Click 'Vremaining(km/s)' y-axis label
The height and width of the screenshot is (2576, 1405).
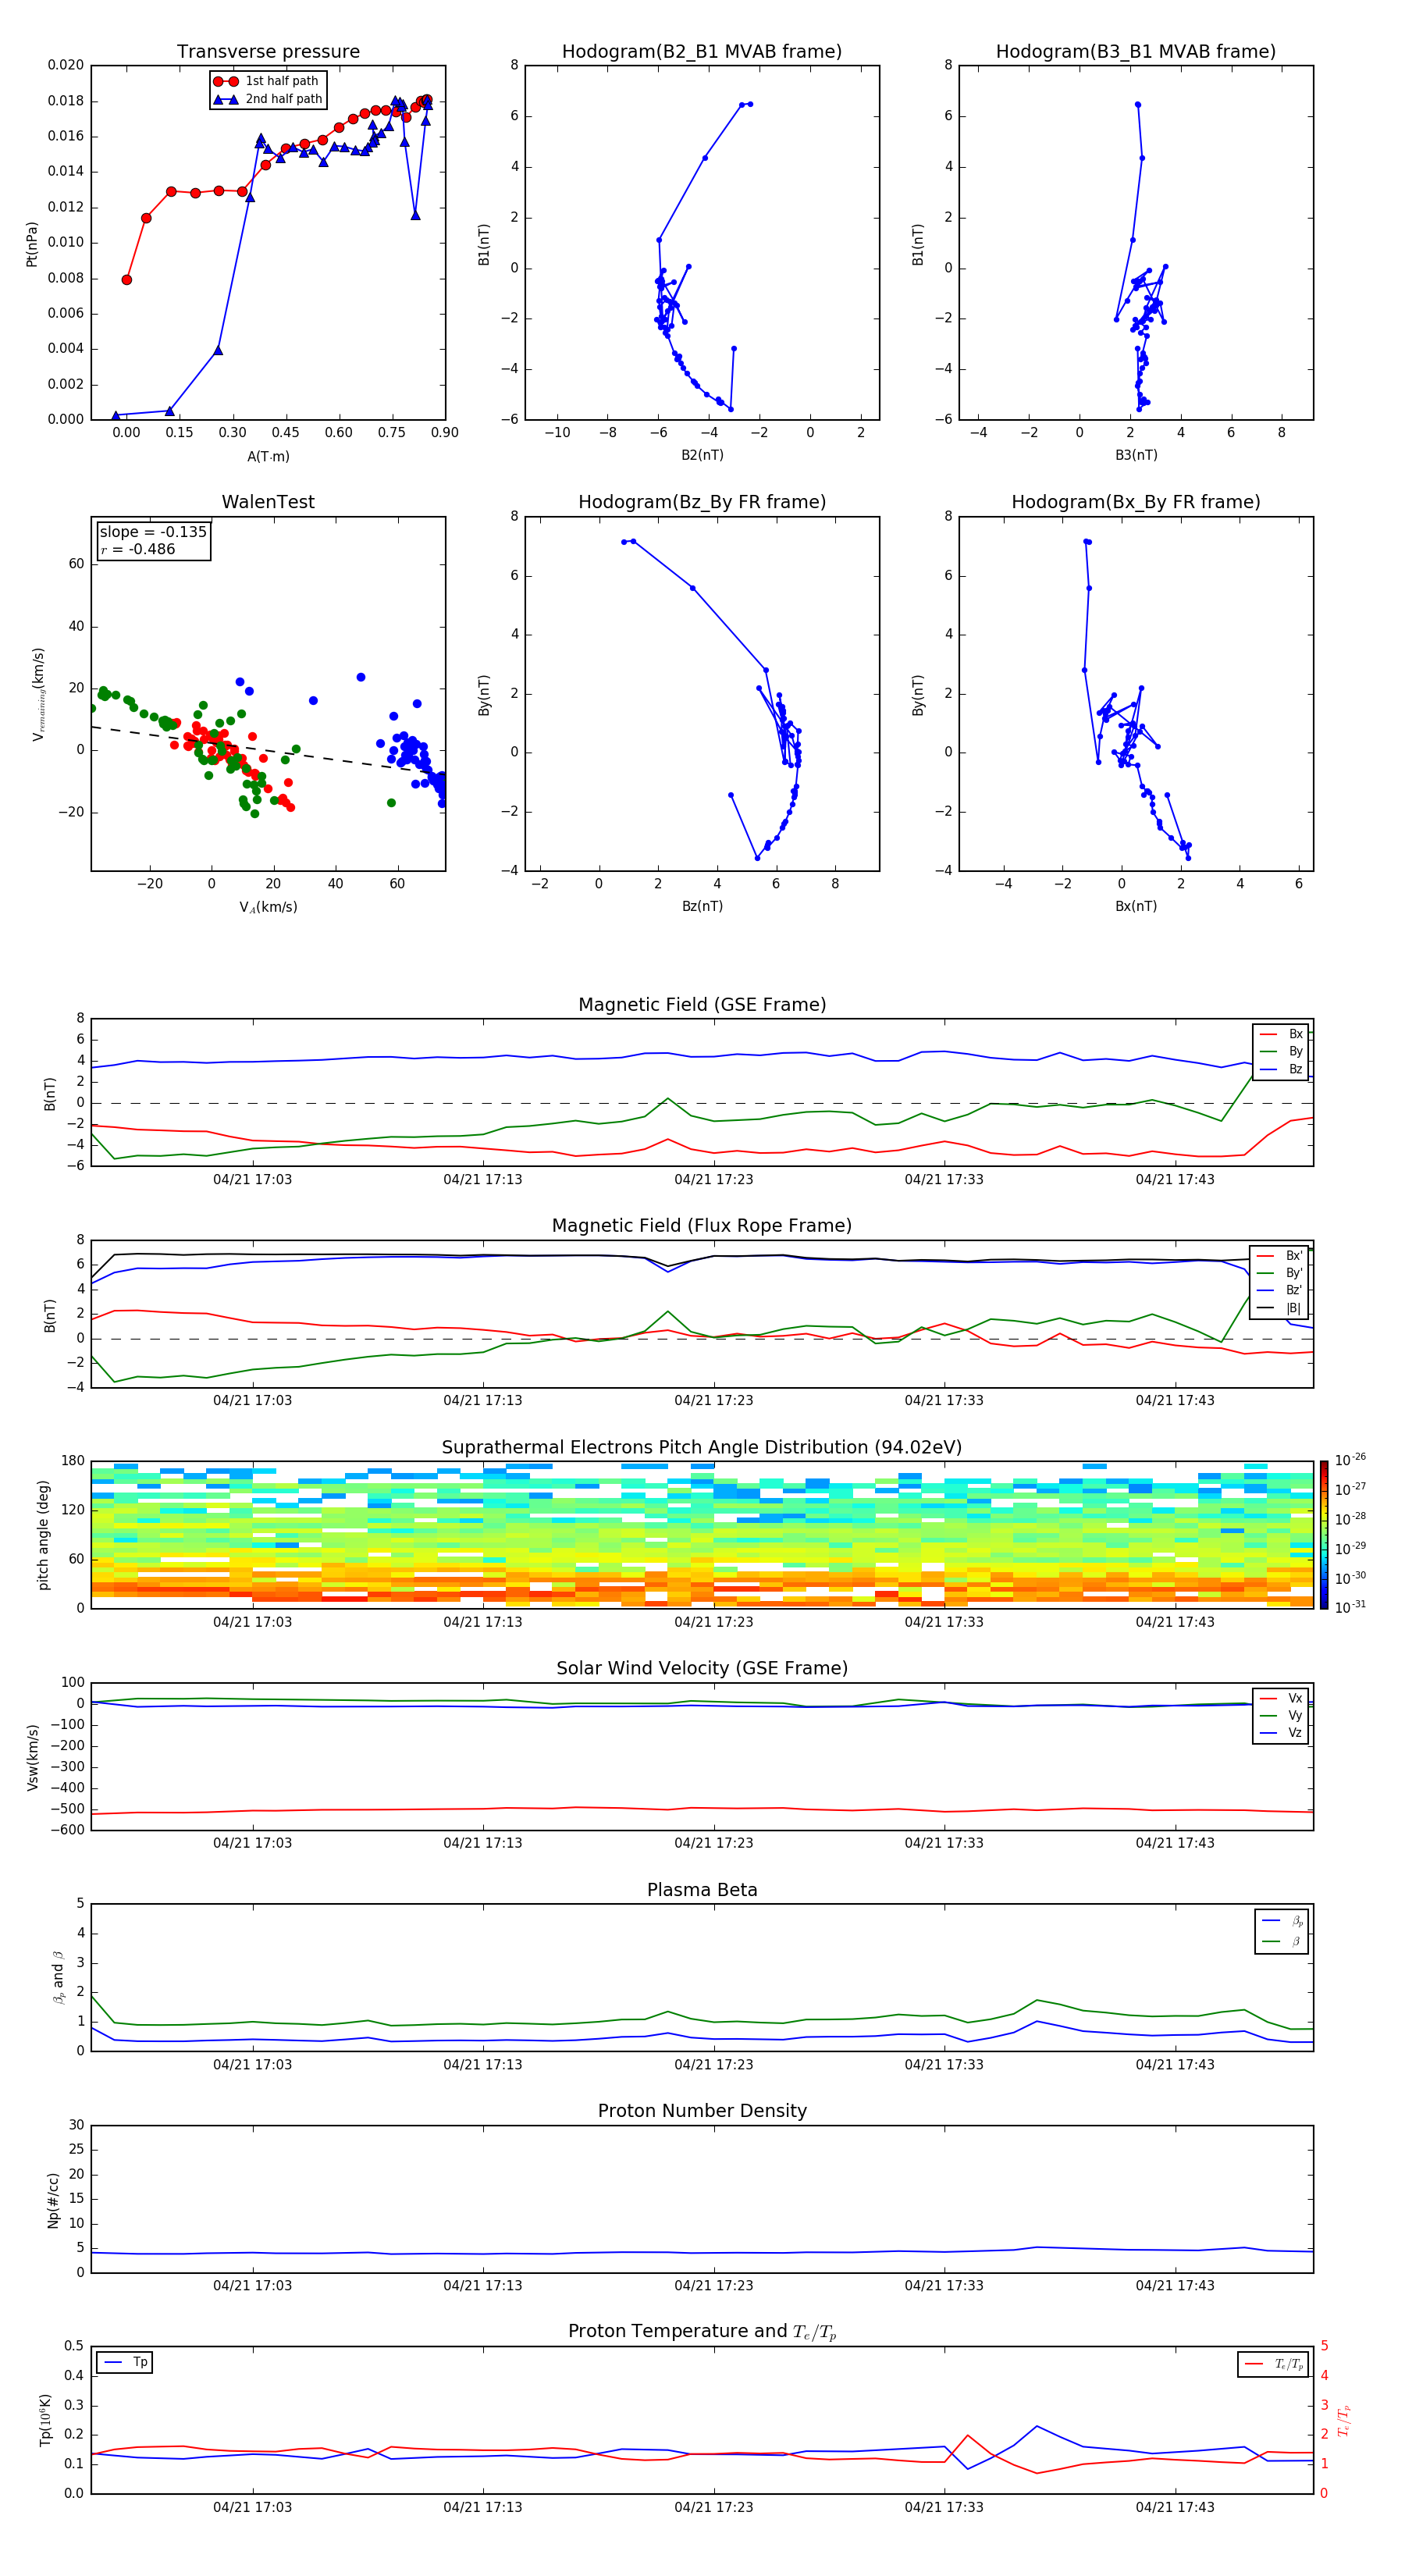click(x=38, y=694)
